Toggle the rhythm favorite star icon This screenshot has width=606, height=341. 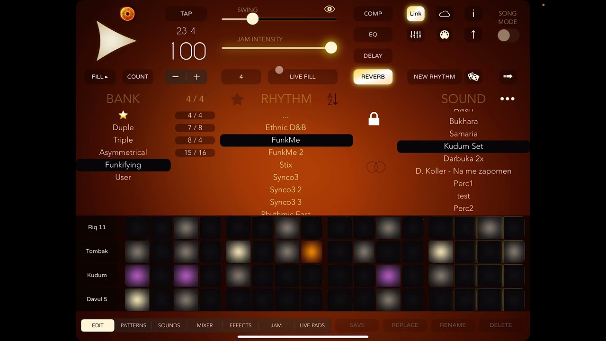click(x=237, y=99)
